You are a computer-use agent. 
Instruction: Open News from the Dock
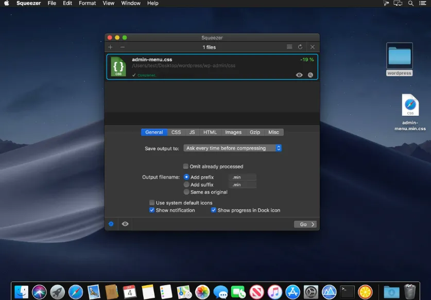(x=257, y=292)
